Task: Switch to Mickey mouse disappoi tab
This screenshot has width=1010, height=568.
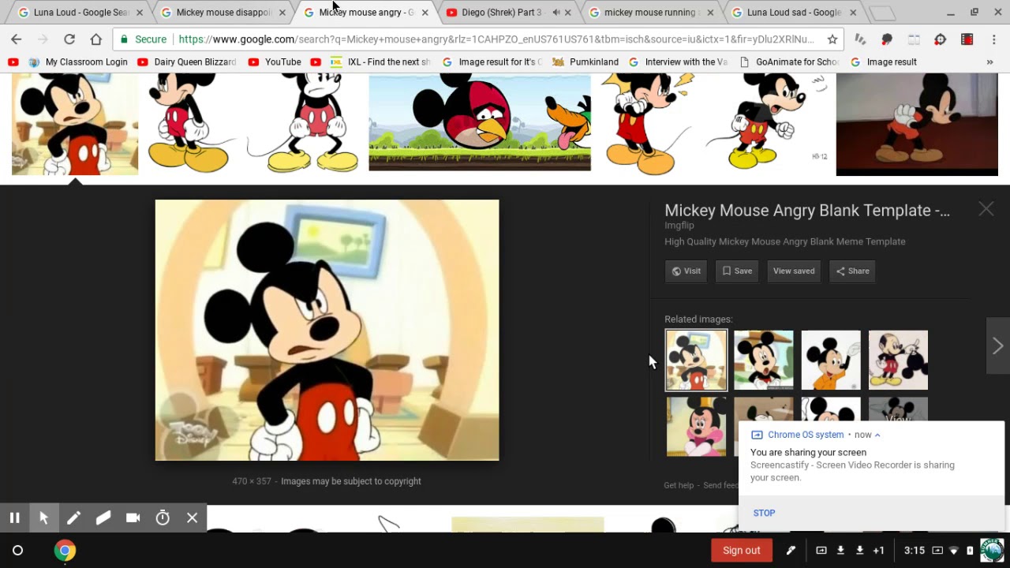Action: [x=223, y=13]
